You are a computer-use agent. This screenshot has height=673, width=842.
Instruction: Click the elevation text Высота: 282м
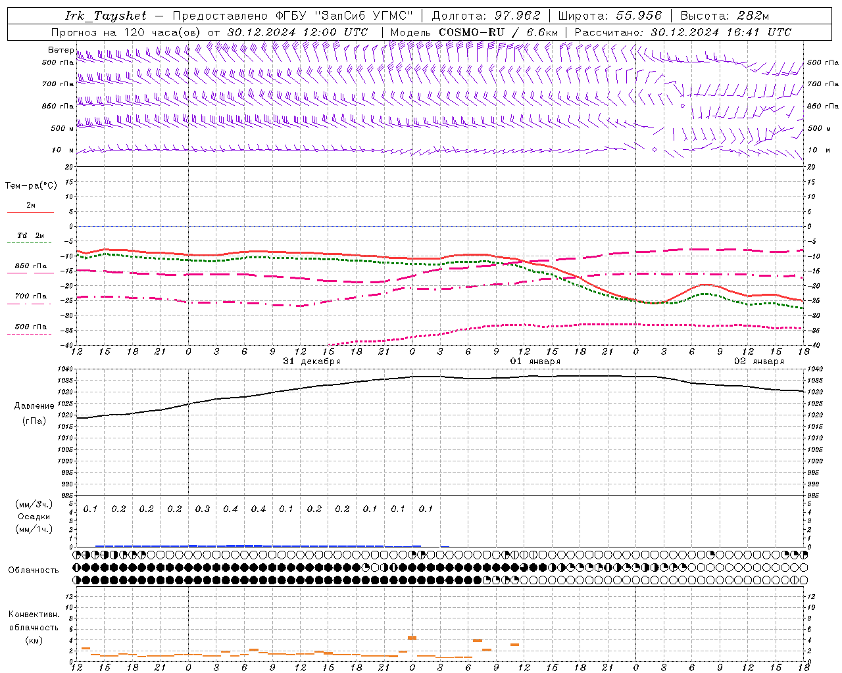[x=724, y=16]
